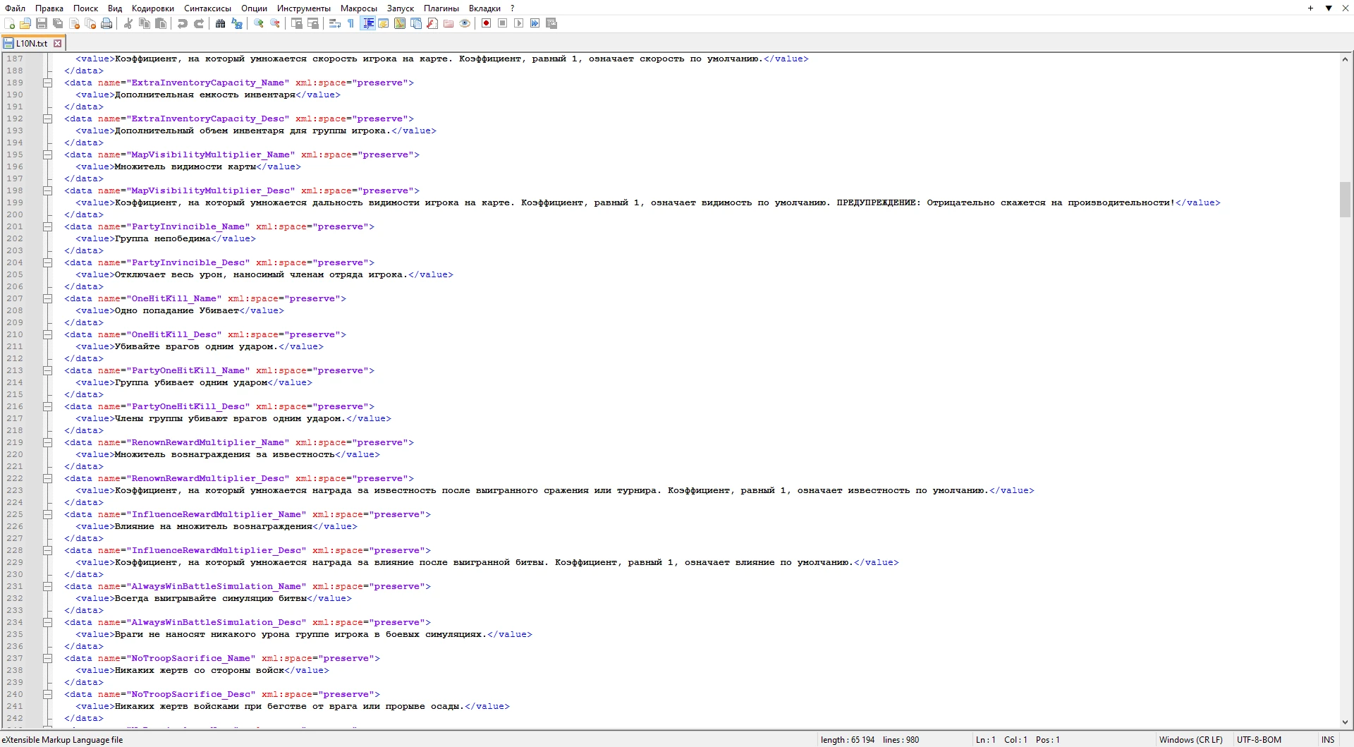Viewport: 1354px width, 747px height.
Task: Click the Zoom In magnifier icon
Action: (259, 24)
